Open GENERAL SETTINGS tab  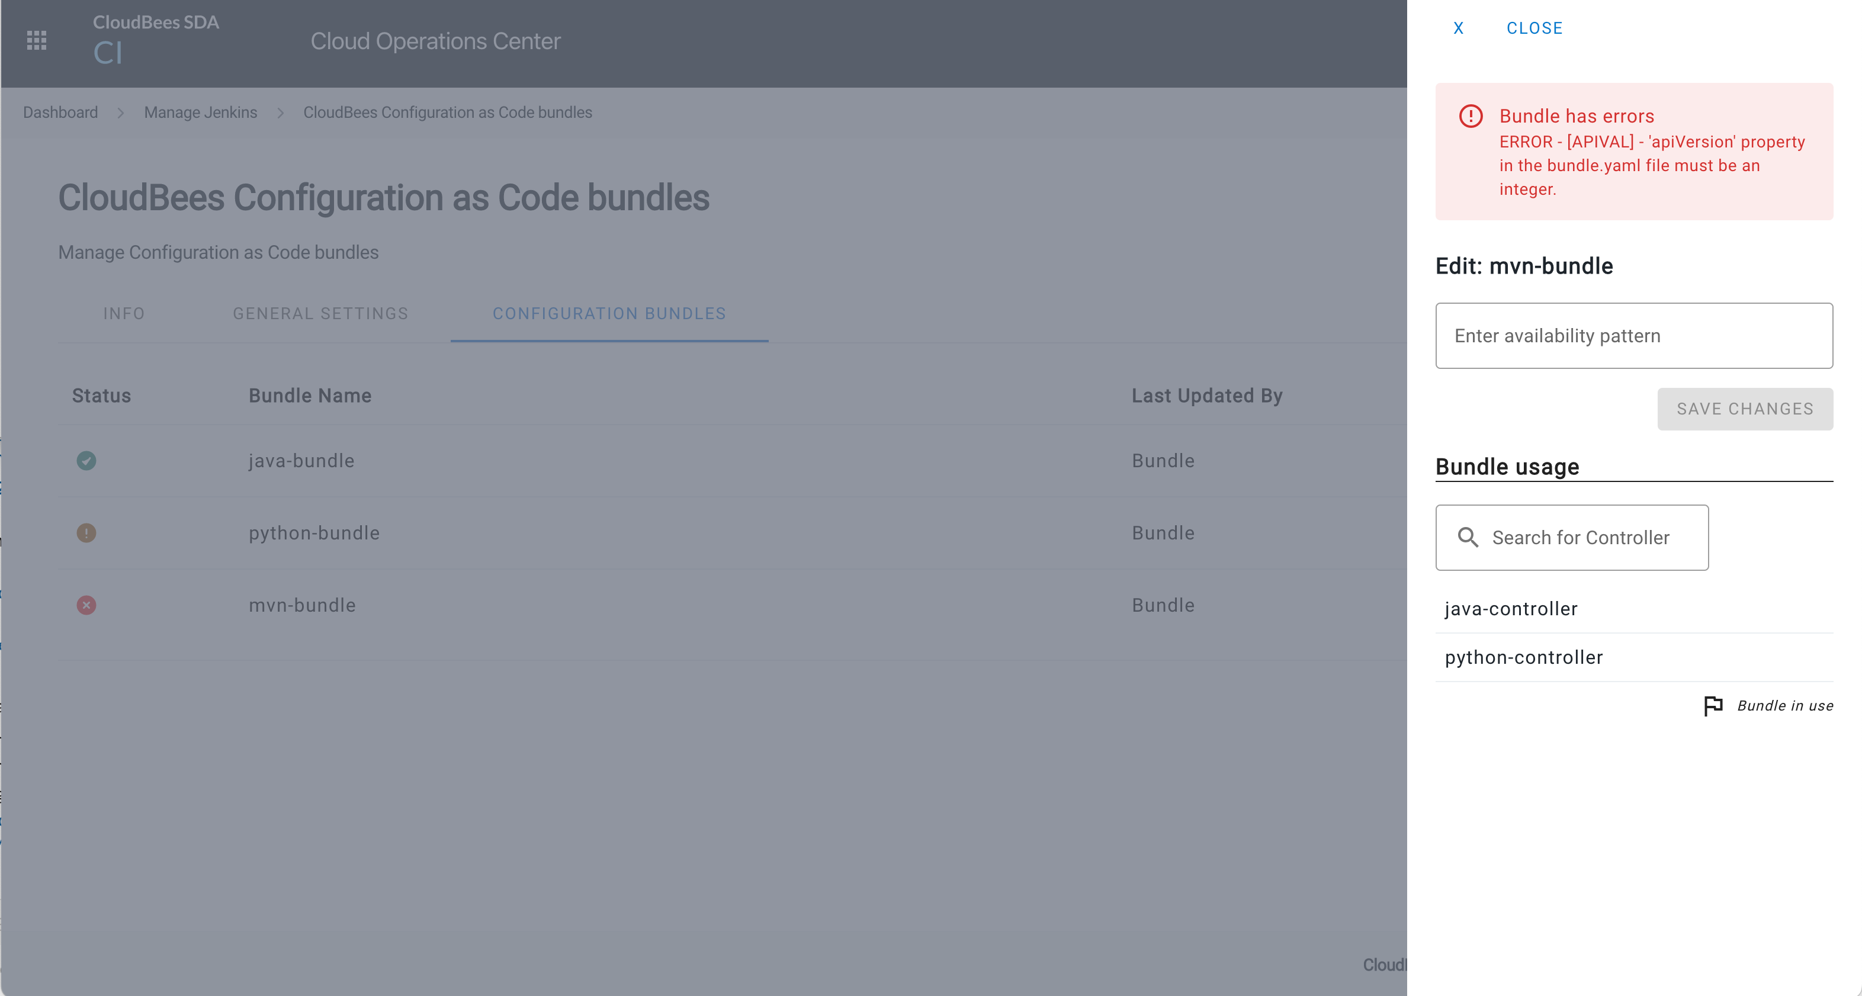coord(322,313)
